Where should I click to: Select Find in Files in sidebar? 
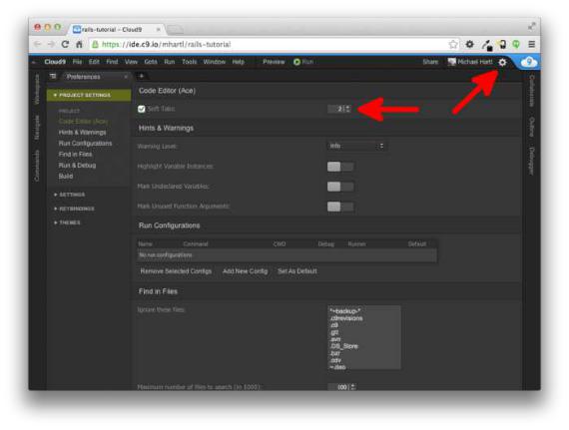point(75,154)
